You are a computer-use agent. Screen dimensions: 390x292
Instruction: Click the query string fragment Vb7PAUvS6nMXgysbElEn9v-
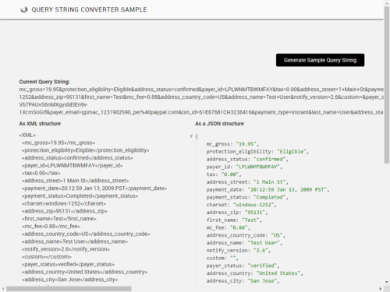[x=54, y=104]
